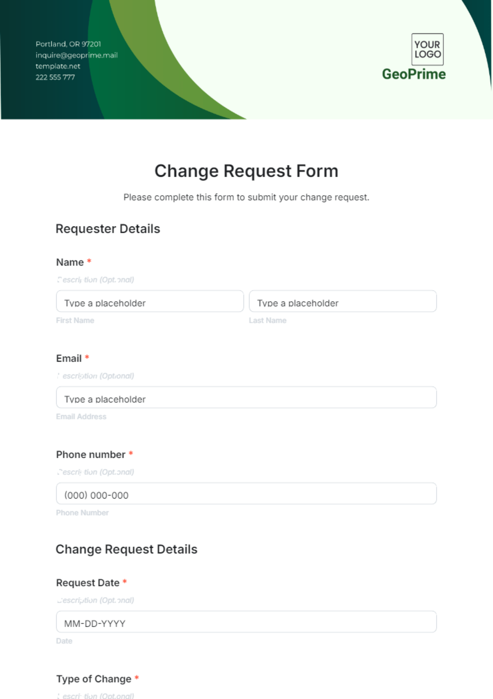Open the inquire@geoprime.mail email link
The width and height of the screenshot is (493, 699).
[76, 55]
